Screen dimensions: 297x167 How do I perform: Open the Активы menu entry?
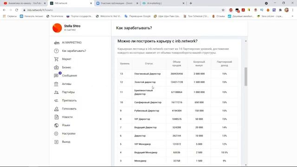(66, 84)
